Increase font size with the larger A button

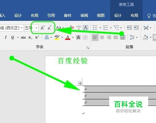(x=42, y=28)
